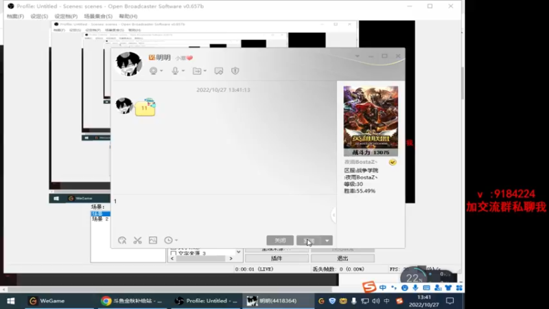
Task: Open the remote desktop share icon
Action: coord(218,71)
